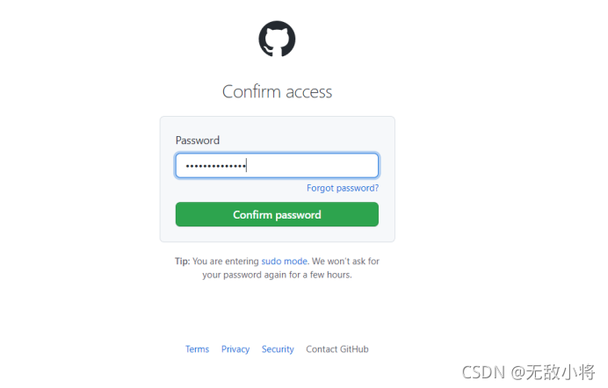The height and width of the screenshot is (388, 608).
Task: Open the Security footer link
Action: coord(278,349)
